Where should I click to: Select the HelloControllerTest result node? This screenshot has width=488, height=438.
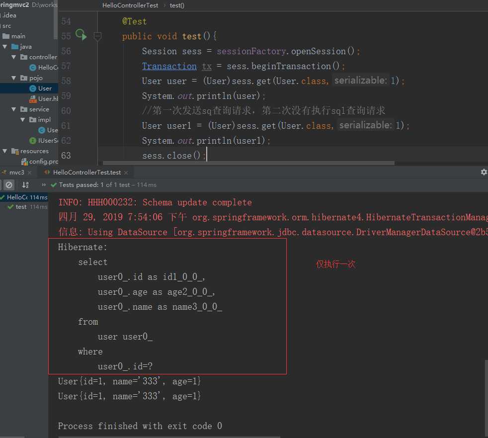pyautogui.click(x=24, y=197)
